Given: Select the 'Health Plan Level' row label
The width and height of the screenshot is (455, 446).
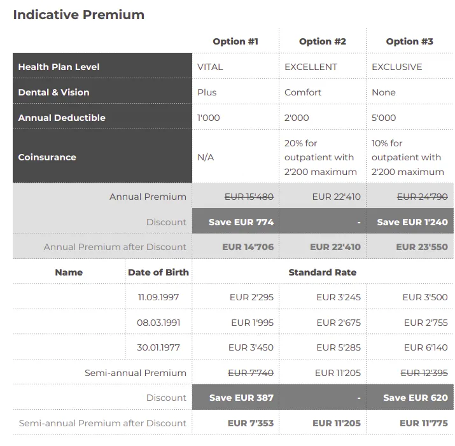Looking at the screenshot, I should 59,67.
